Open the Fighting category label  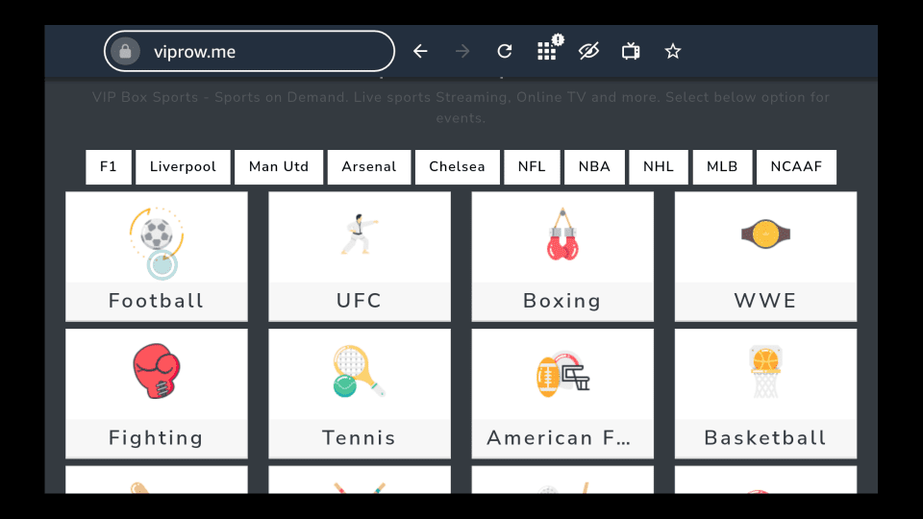[x=157, y=438]
